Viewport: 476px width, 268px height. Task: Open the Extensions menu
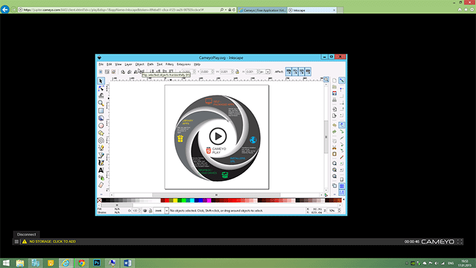click(184, 64)
